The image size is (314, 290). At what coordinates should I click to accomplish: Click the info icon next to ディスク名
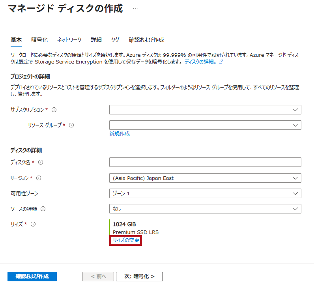(x=41, y=162)
